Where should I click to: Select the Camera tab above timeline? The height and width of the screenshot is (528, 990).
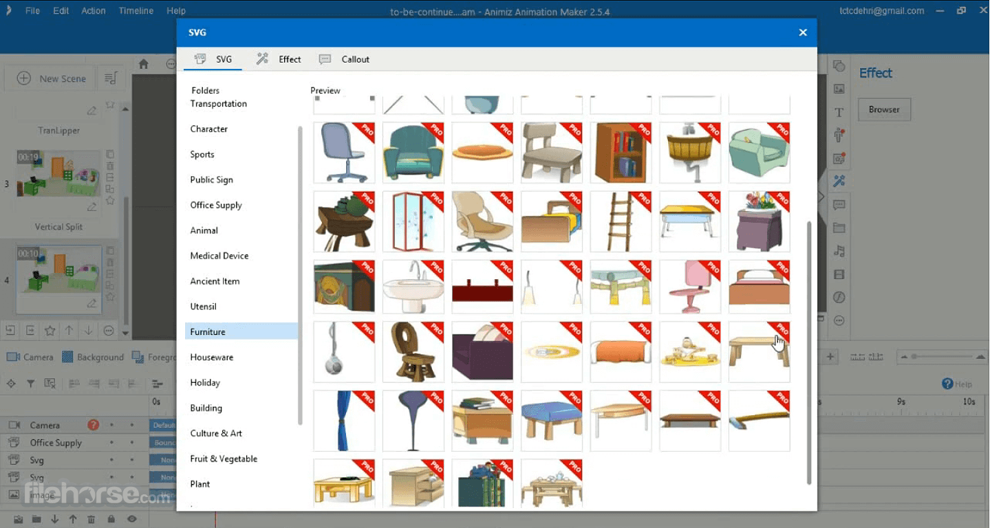pyautogui.click(x=30, y=357)
